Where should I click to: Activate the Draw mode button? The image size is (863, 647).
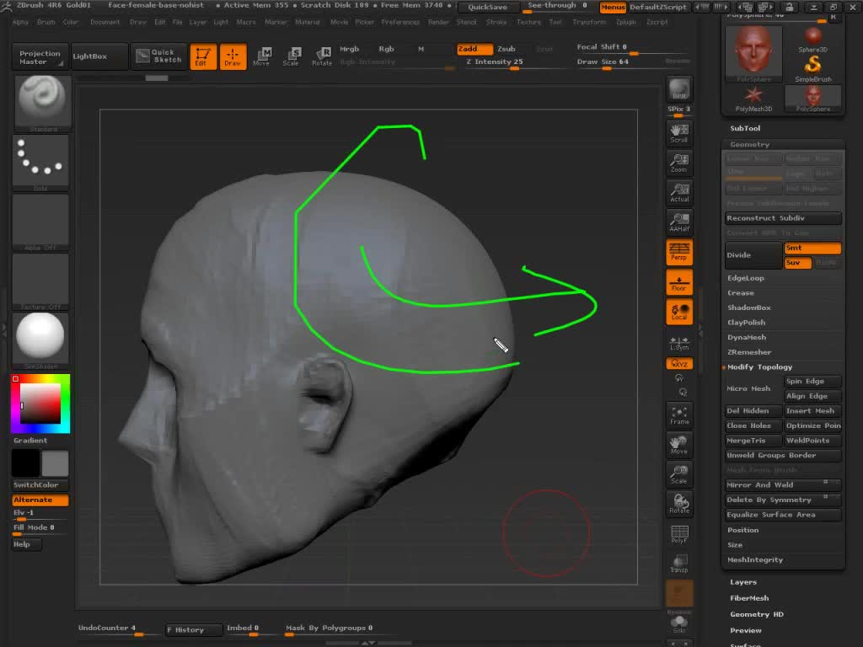pos(233,56)
